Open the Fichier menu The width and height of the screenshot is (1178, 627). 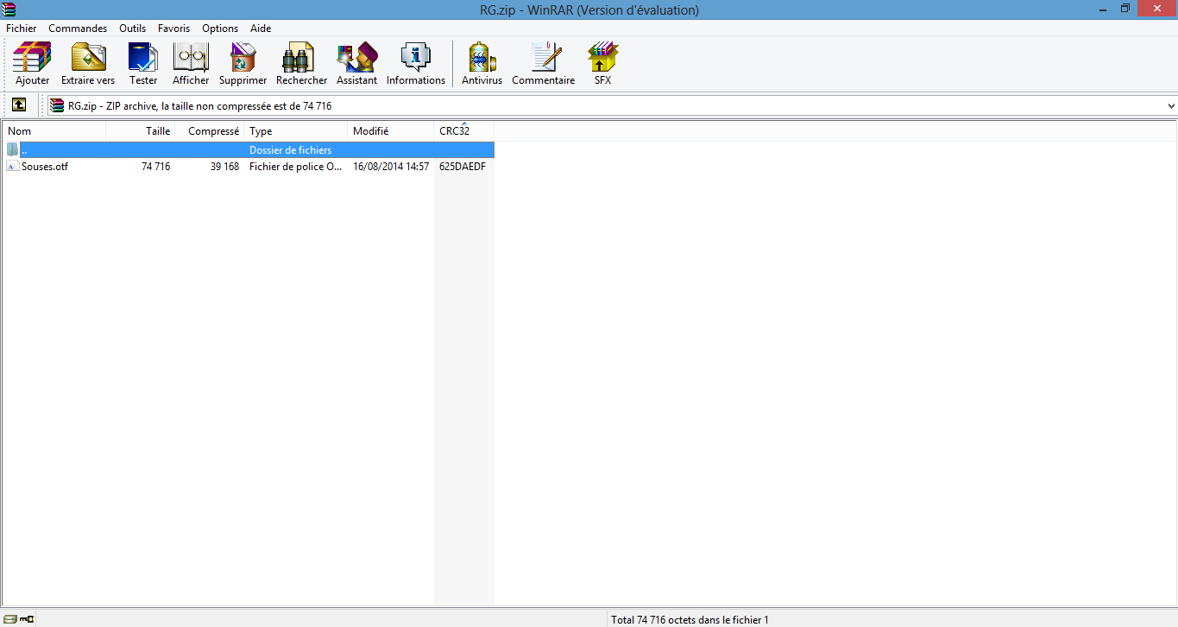[21, 28]
